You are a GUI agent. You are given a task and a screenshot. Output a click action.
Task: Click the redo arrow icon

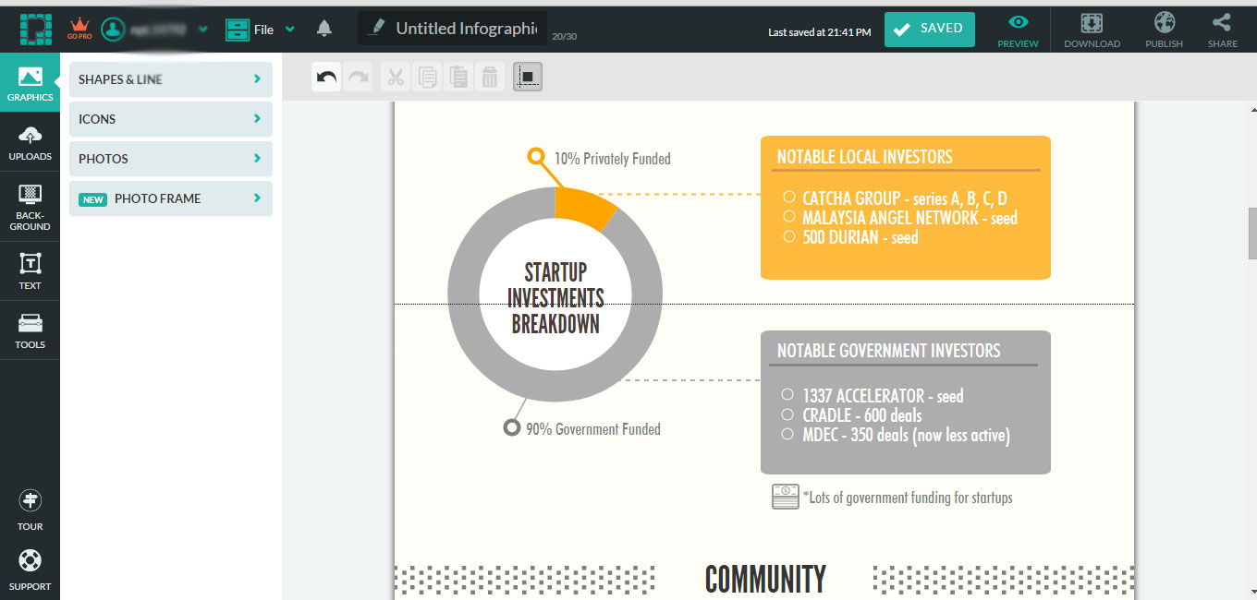[x=358, y=78]
